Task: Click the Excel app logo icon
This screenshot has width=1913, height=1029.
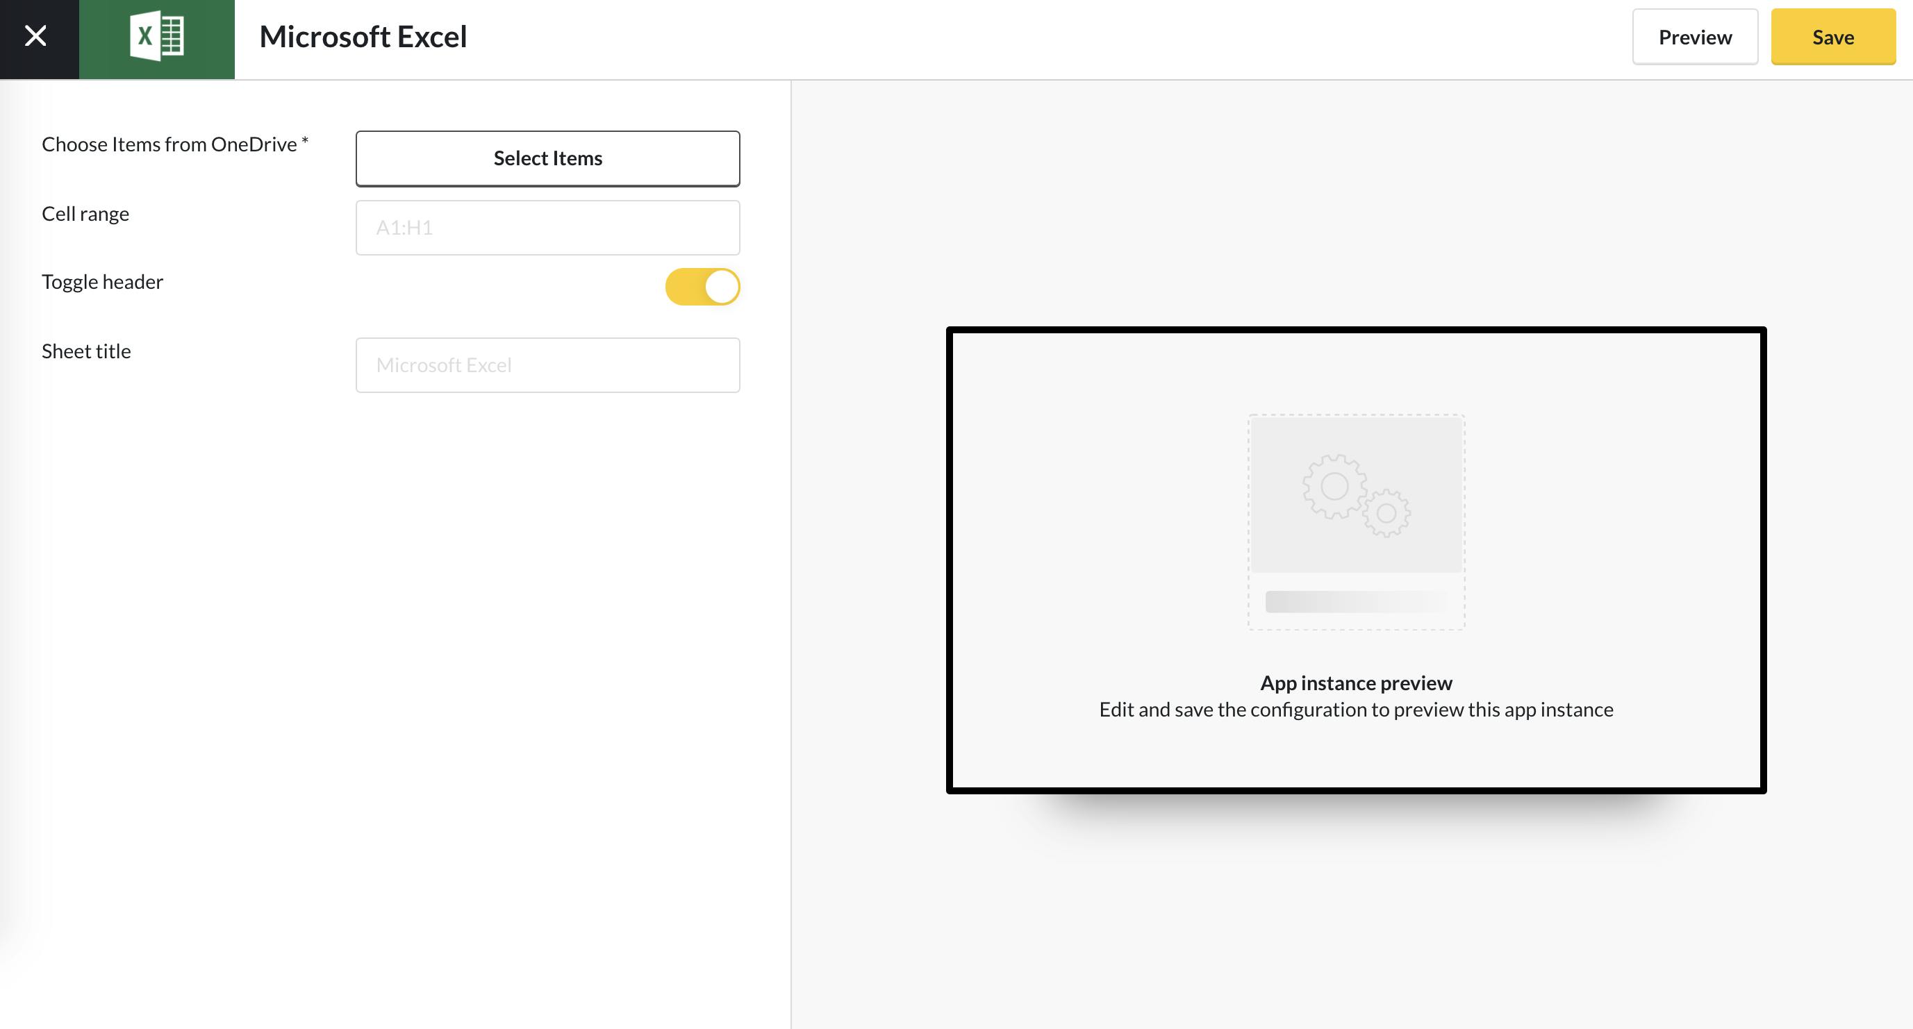Action: click(157, 36)
